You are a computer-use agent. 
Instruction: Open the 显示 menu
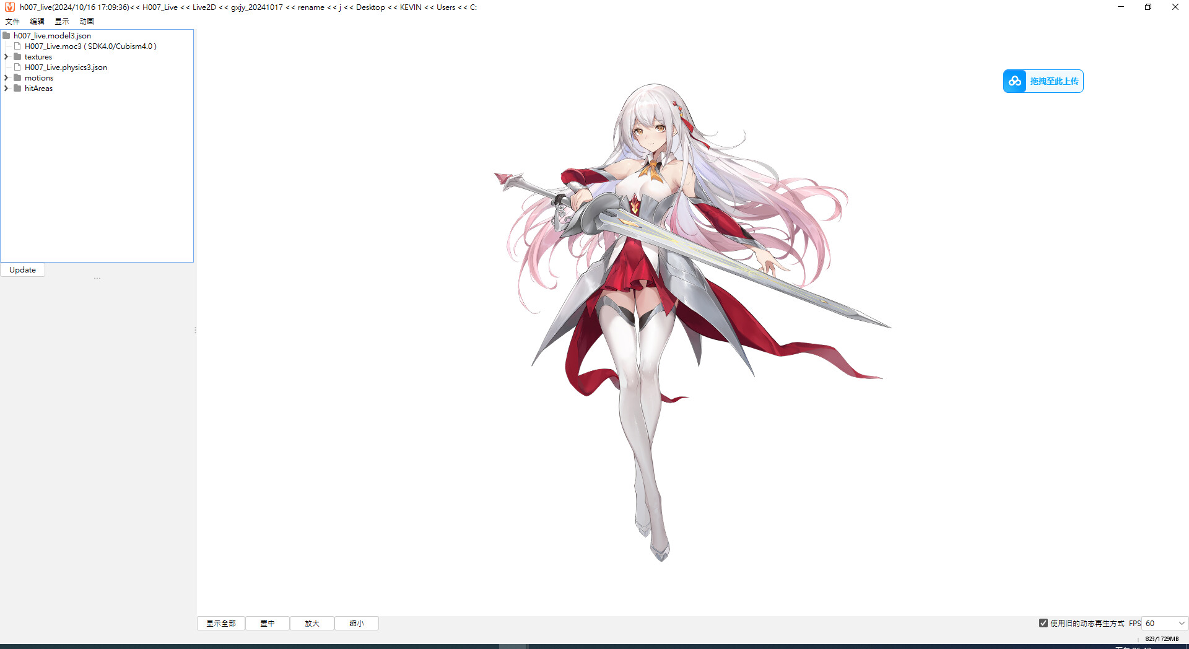[62, 21]
